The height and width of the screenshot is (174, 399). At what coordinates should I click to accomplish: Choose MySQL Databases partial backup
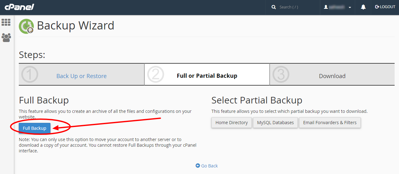(275, 123)
